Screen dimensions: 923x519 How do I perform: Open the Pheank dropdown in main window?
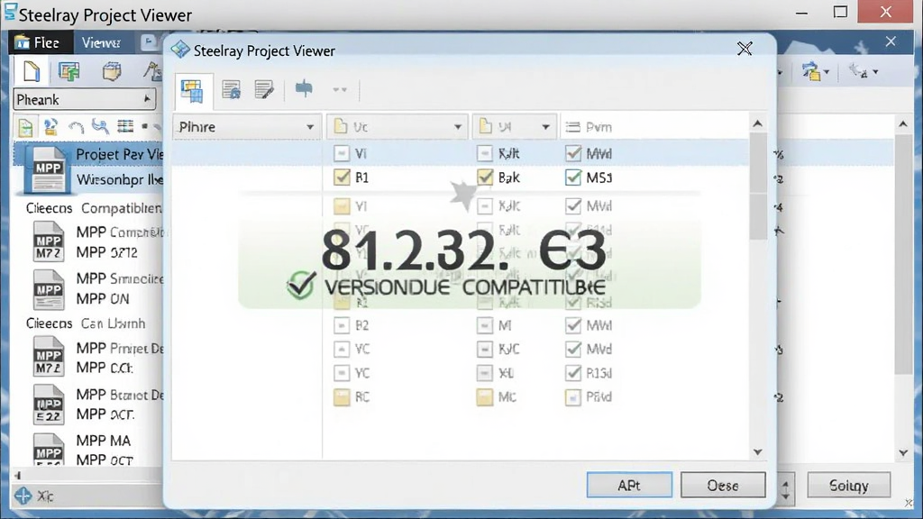(85, 99)
